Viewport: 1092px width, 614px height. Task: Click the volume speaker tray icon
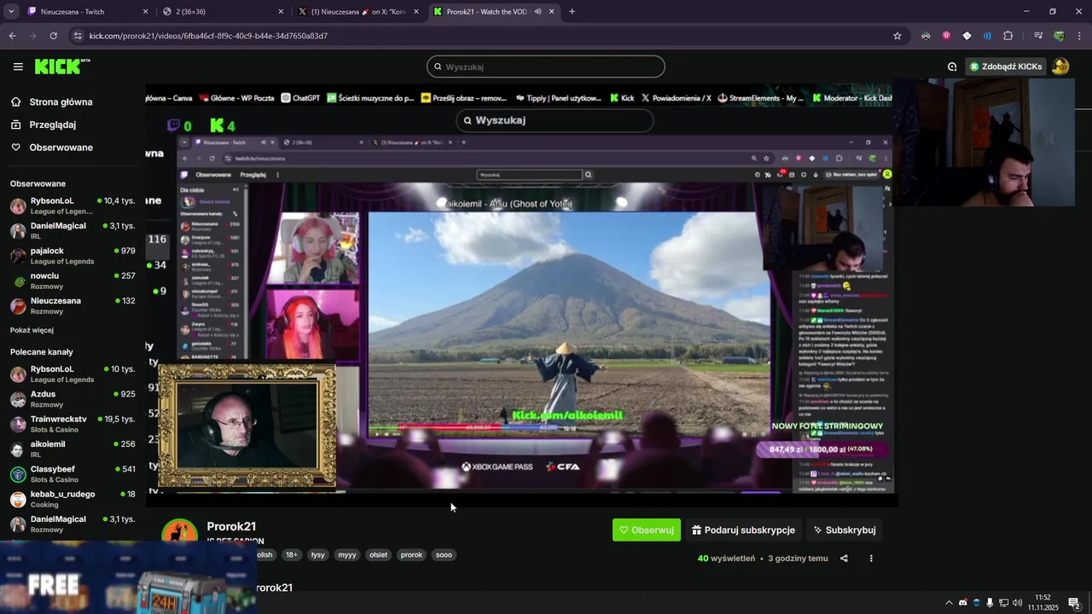(1017, 603)
